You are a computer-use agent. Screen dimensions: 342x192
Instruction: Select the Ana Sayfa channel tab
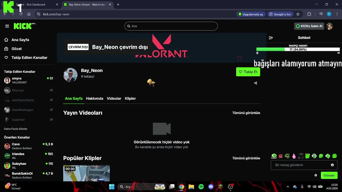(74, 98)
